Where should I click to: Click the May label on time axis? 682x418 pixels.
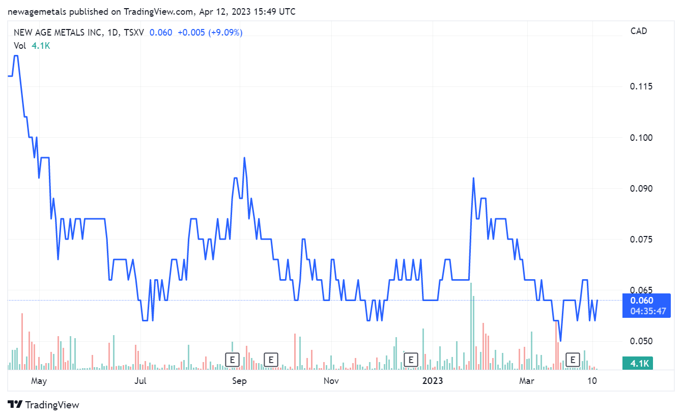39,380
